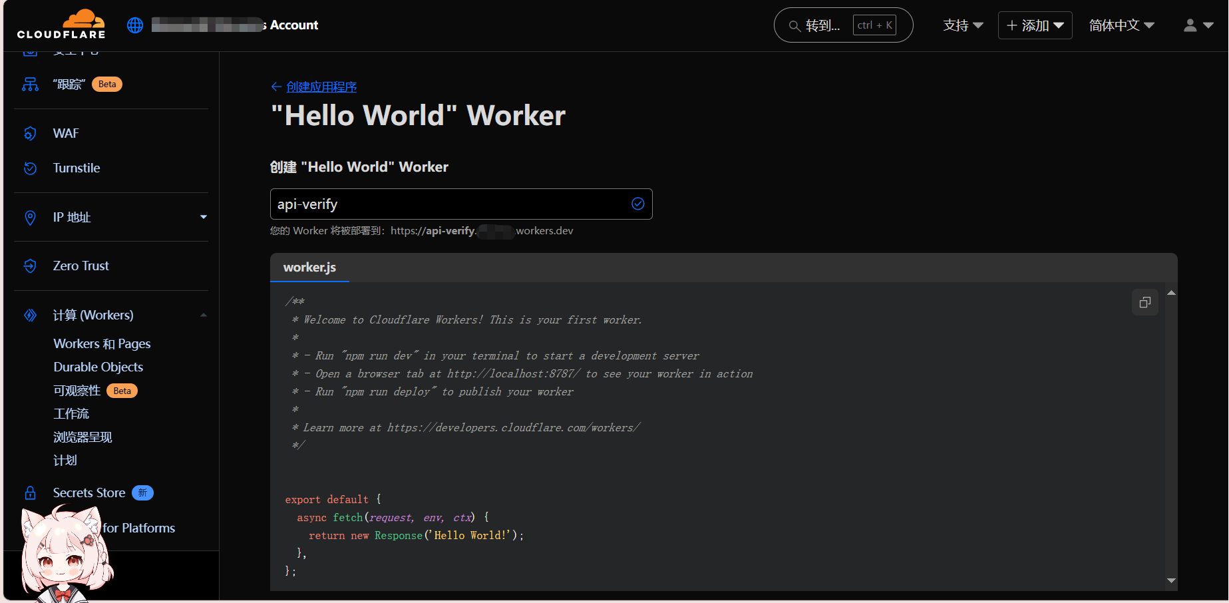Click the WAF shield icon
The height and width of the screenshot is (603, 1229).
coord(30,134)
